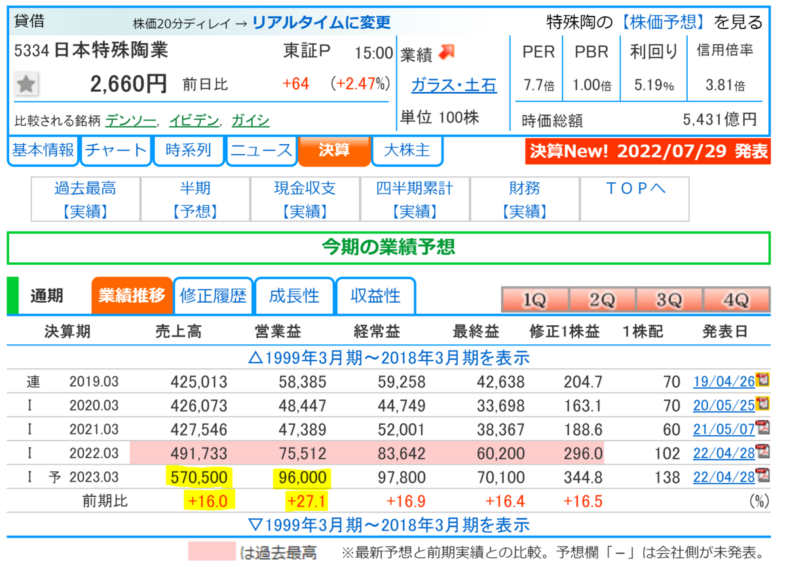The image size is (786, 567).
Task: Click 決算New! 2022/07/29 発表 banner
Action: click(x=648, y=151)
